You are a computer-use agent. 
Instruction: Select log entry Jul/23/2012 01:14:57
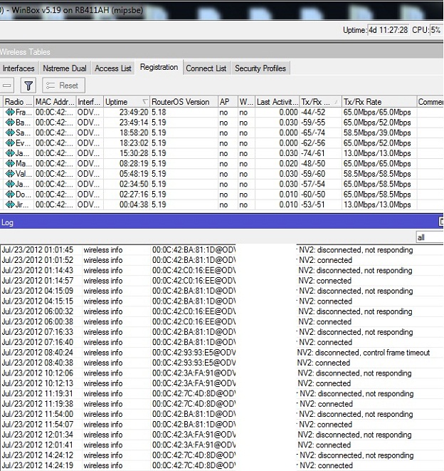[x=222, y=281]
